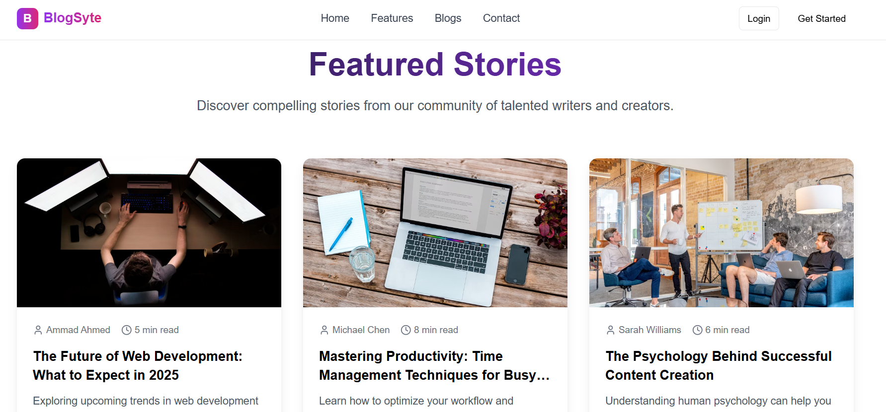Click the BlogSyte brand name text

point(73,18)
